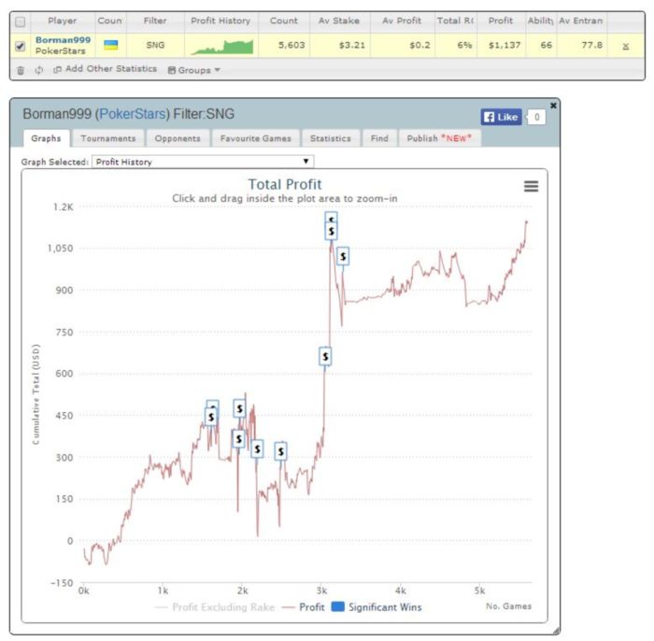This screenshot has height=641, width=654.
Task: Click the $1,137 profit value cell
Action: point(502,45)
